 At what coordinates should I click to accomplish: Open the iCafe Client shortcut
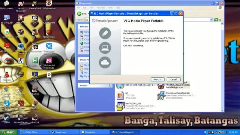click(49, 19)
